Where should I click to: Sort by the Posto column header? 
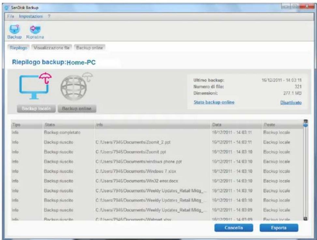[x=282, y=125]
